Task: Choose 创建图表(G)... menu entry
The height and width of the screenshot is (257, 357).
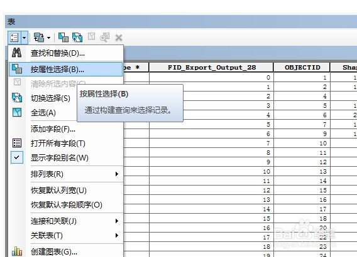Action: (x=66, y=252)
